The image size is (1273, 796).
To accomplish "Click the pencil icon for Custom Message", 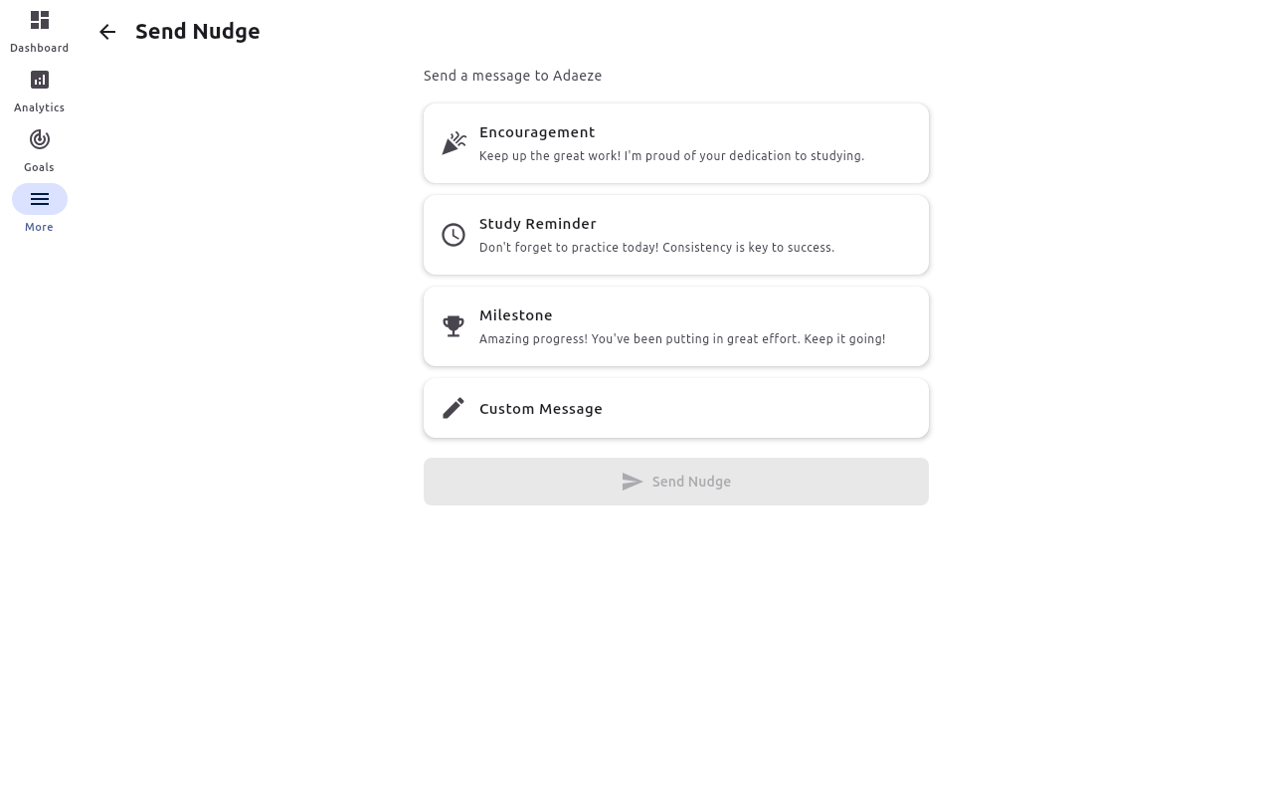I will tap(454, 408).
